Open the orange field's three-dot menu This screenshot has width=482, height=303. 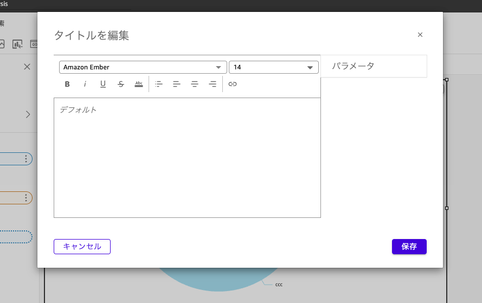(x=26, y=198)
